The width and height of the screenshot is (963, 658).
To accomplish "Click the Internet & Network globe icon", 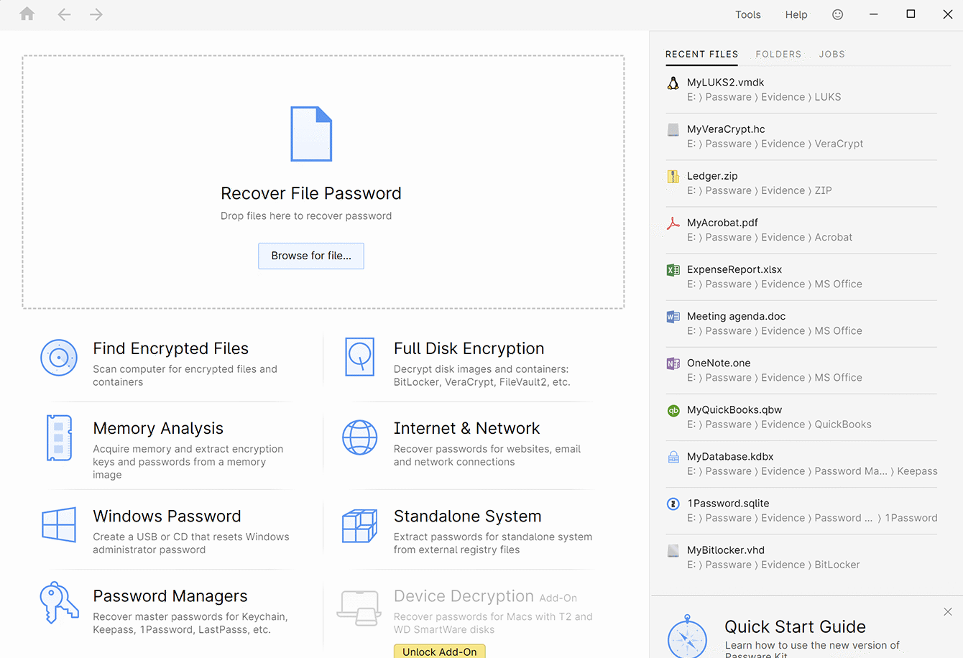I will click(x=359, y=437).
